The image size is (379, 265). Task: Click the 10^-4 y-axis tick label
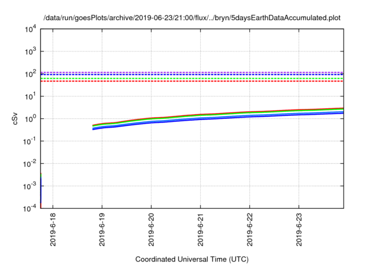(30, 208)
